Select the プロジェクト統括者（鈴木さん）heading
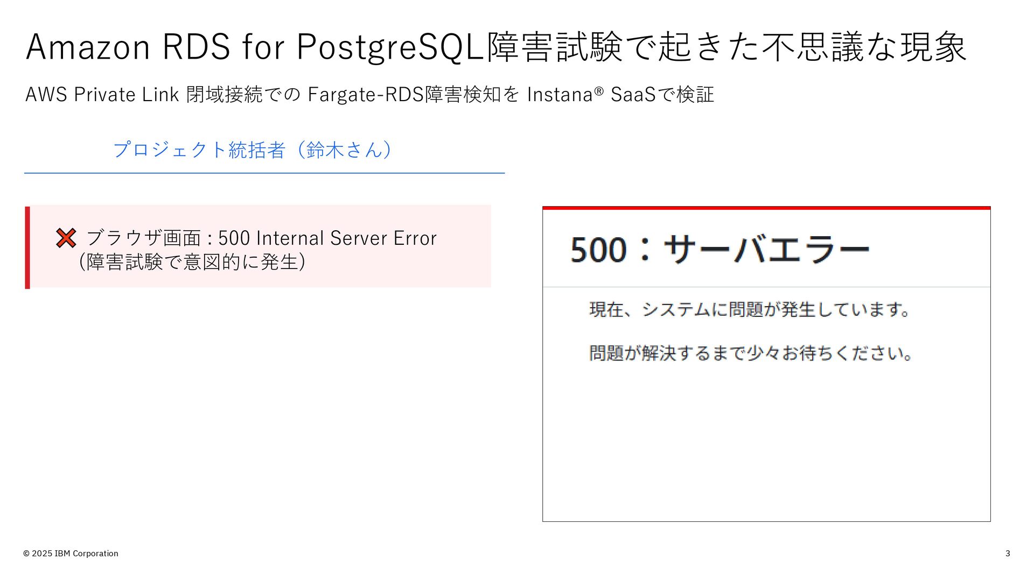Image resolution: width=1034 pixels, height=581 pixels. (x=253, y=150)
